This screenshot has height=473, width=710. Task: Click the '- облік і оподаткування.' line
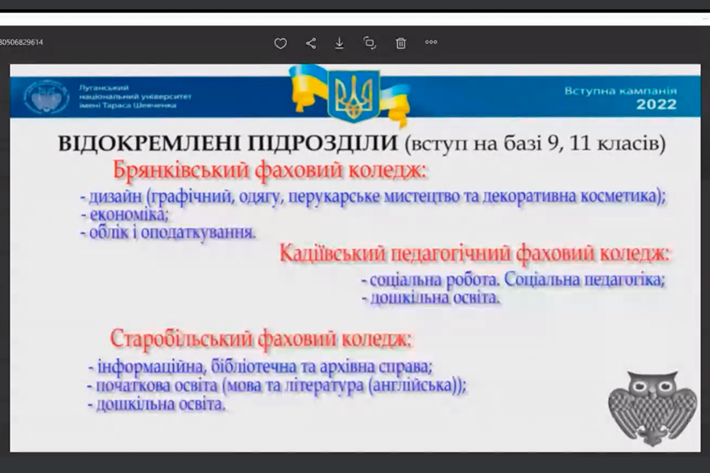168,233
